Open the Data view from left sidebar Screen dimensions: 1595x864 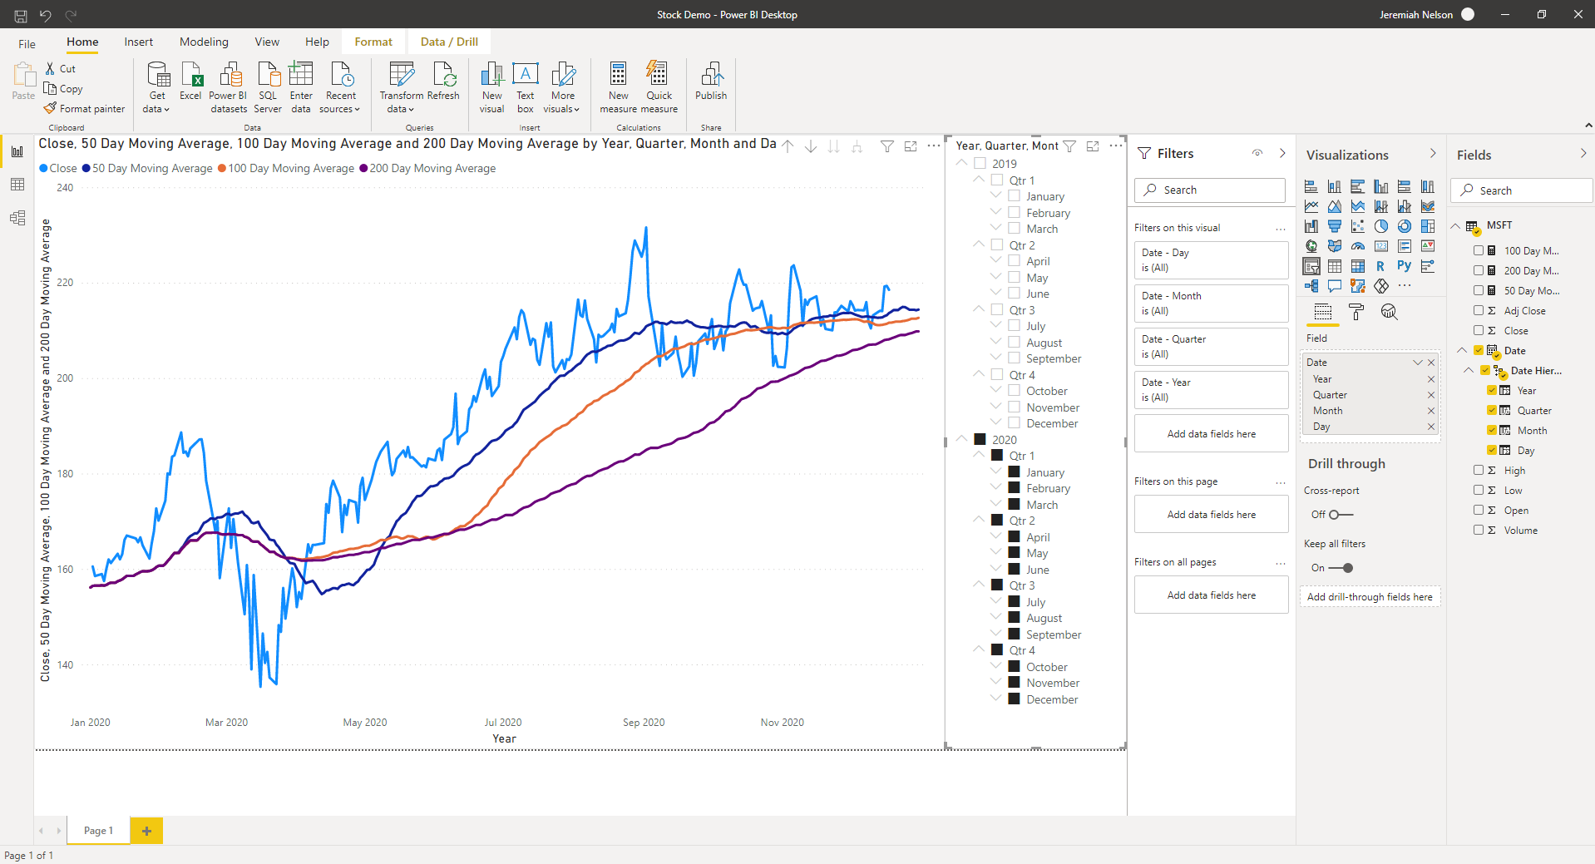17,185
